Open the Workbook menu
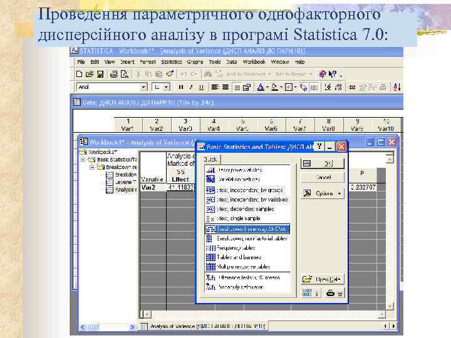 click(254, 62)
